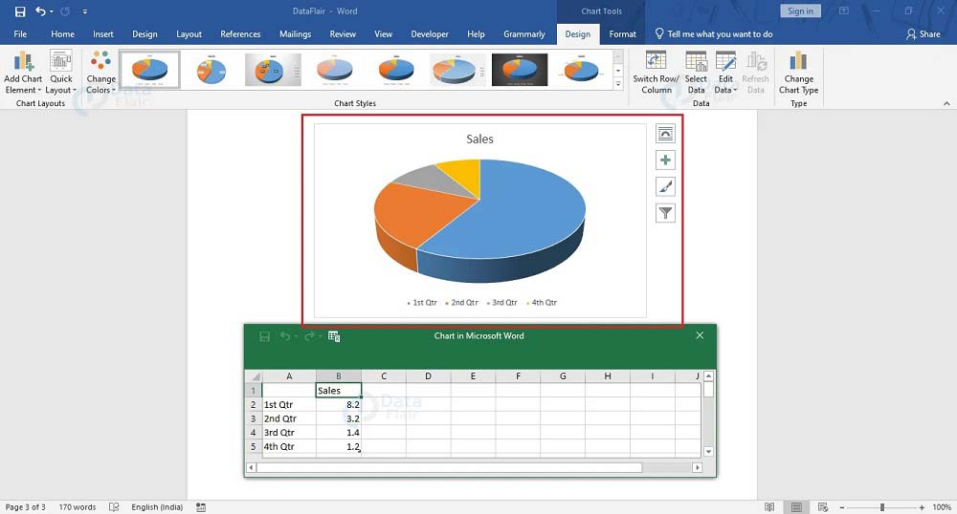
Task: Click the 4th Qtr legend entry
Action: point(542,303)
